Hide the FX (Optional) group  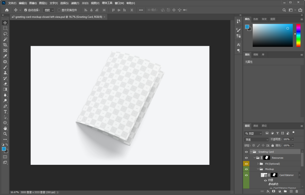246,164
